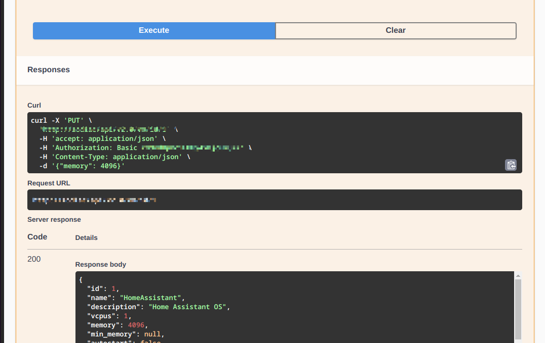Click the response body scrollbar thumb
The image size is (545, 343).
[518, 309]
